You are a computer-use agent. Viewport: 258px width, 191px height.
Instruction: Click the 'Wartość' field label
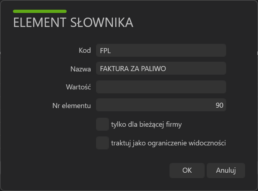pyautogui.click(x=78, y=87)
